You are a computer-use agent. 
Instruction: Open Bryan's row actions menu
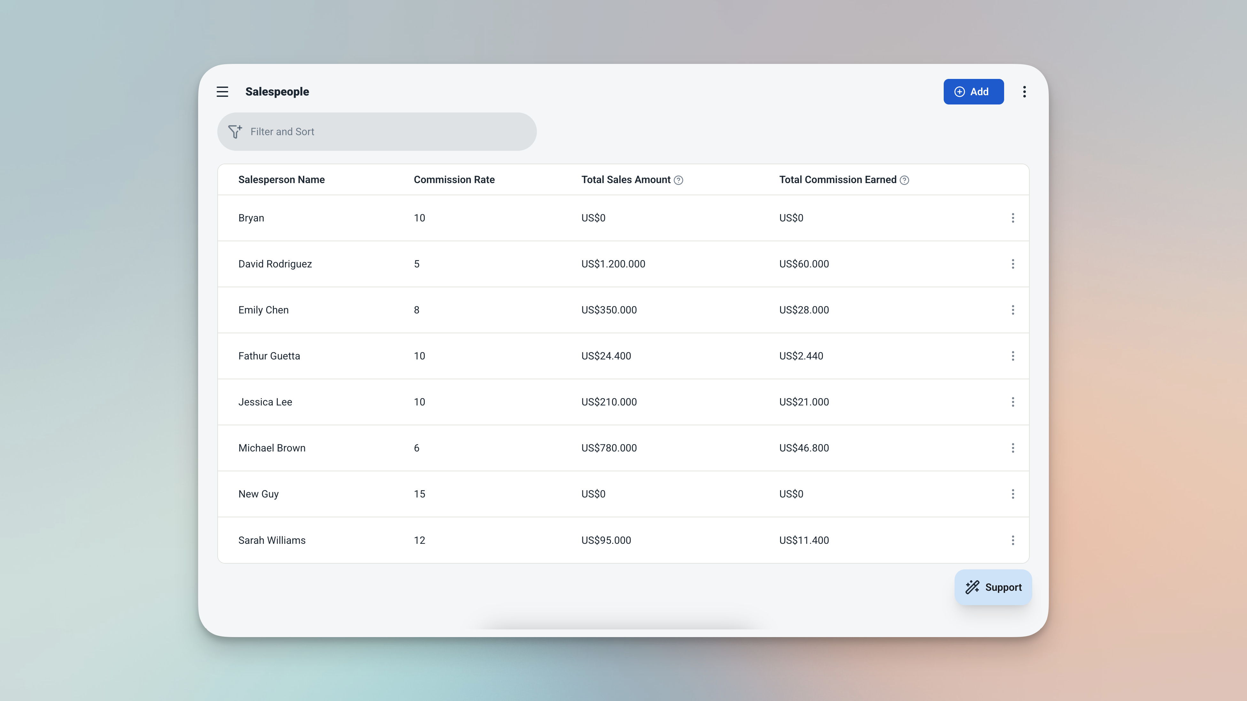[x=1013, y=218]
